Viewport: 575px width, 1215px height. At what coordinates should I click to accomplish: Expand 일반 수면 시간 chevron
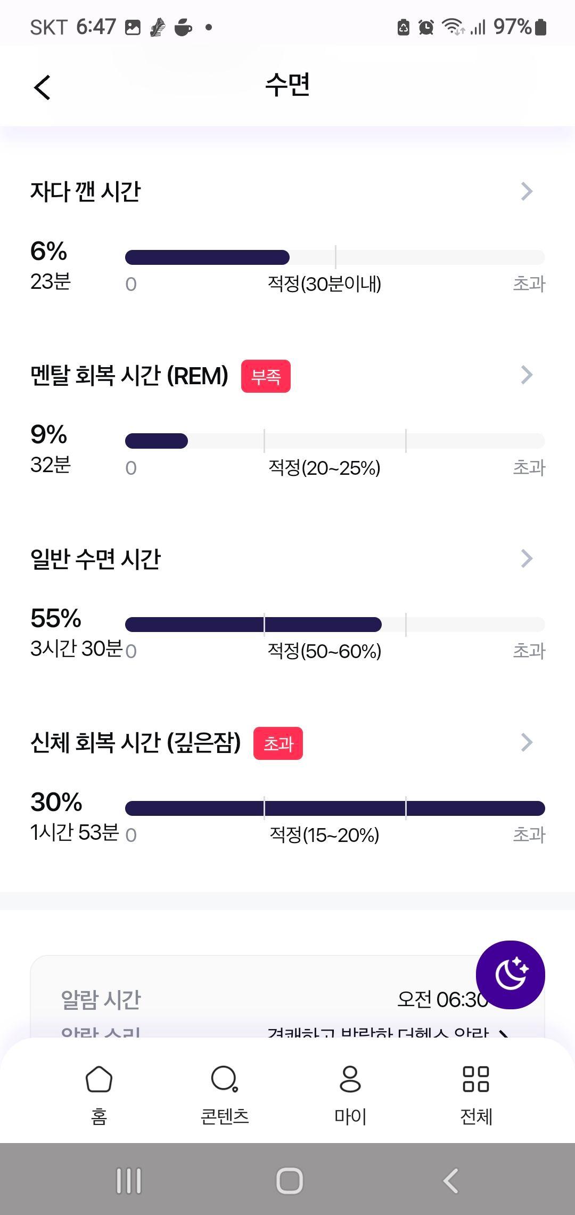point(527,558)
